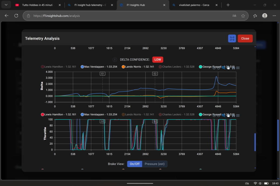Select the pan hand tool on Throttle chart
This screenshot has width=280, height=186.
(228, 115)
